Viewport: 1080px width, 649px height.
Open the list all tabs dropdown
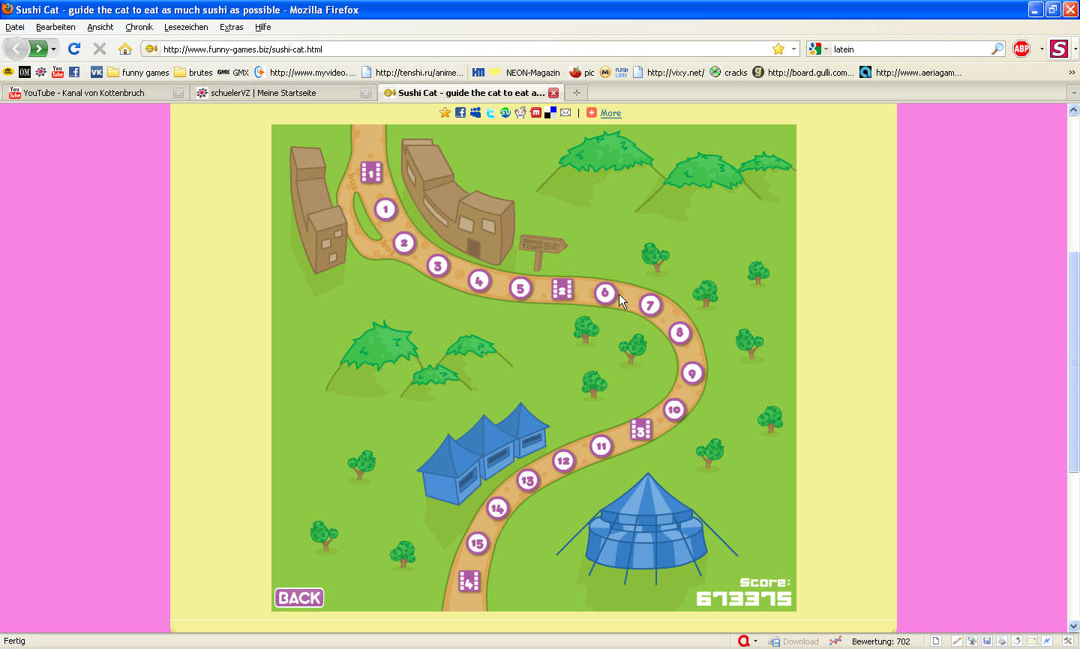click(x=1072, y=93)
